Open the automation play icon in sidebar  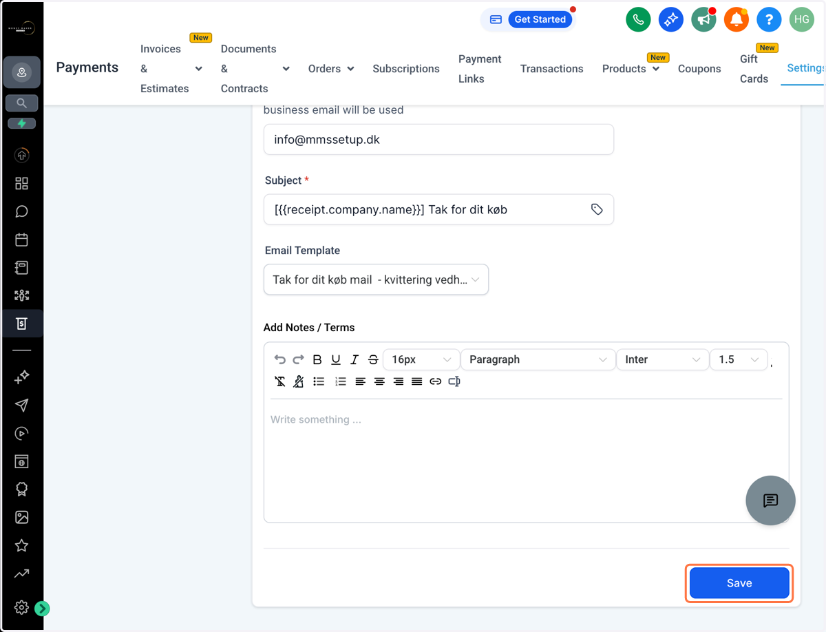(x=21, y=433)
